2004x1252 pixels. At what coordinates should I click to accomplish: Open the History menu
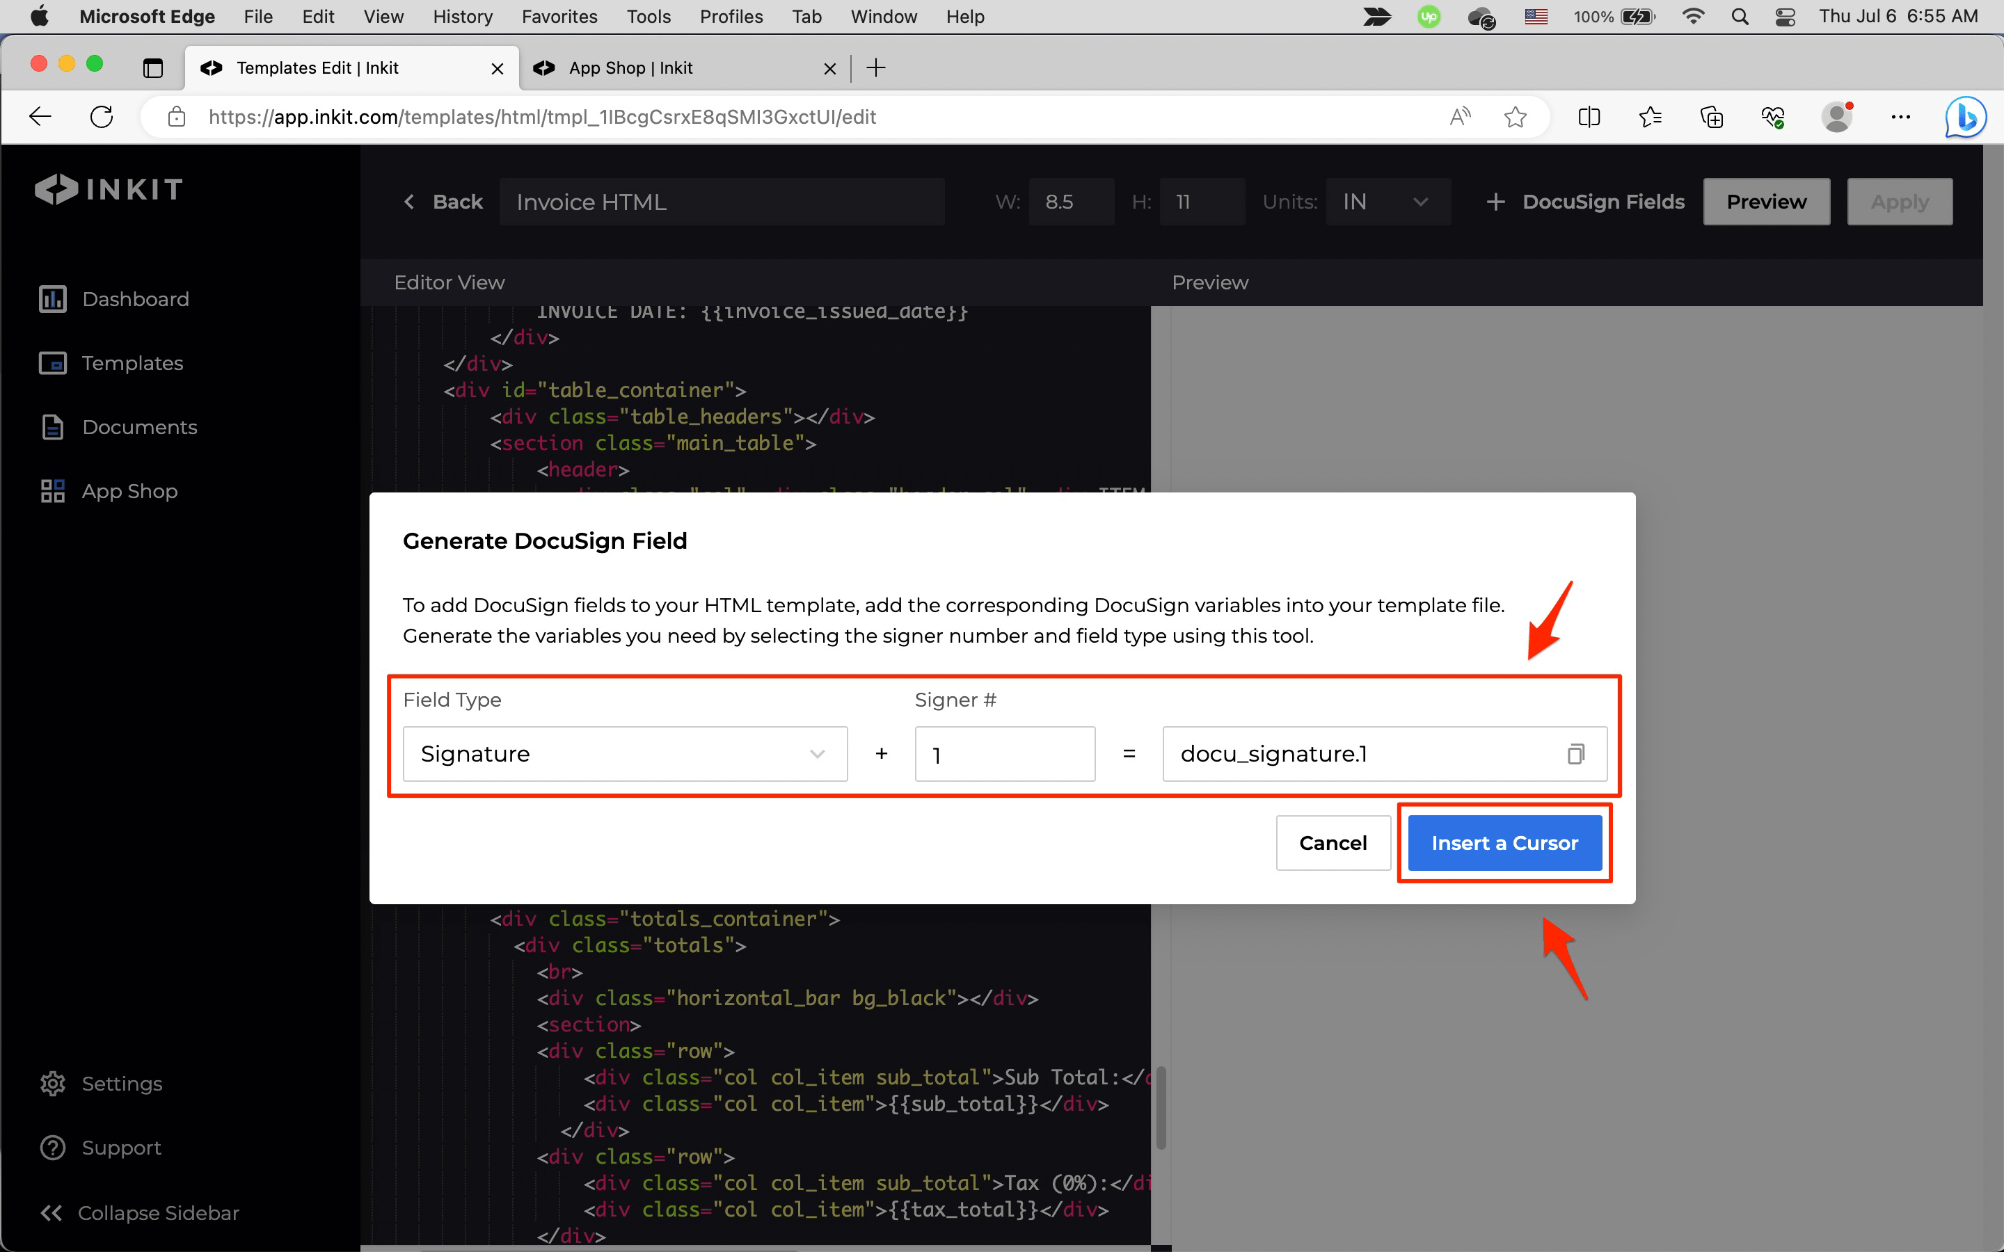pyautogui.click(x=461, y=17)
